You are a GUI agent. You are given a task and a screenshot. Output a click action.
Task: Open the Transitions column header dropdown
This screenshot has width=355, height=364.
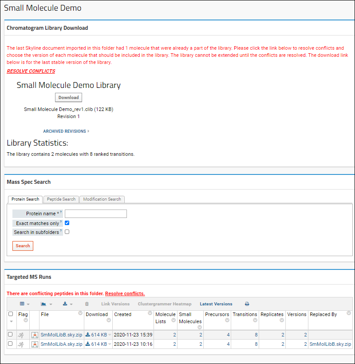pos(255,320)
